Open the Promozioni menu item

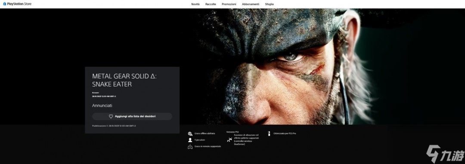click(x=229, y=4)
